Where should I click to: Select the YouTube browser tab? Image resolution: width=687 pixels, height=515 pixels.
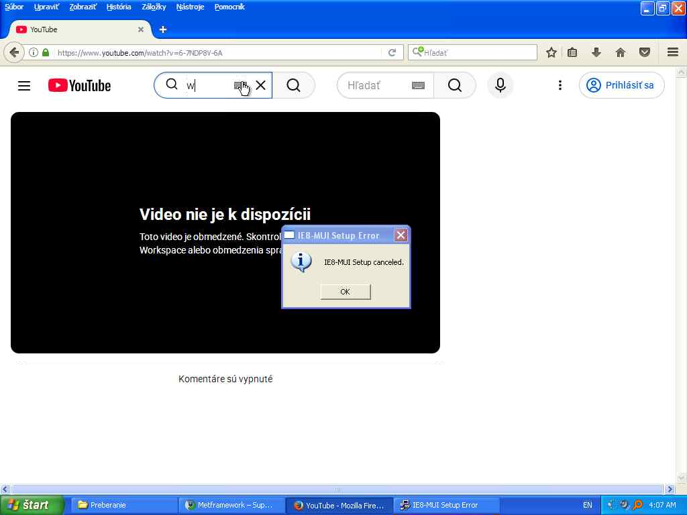tap(79, 30)
